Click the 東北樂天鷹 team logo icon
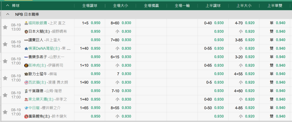Screen dimensions: 292x122 [26, 99]
